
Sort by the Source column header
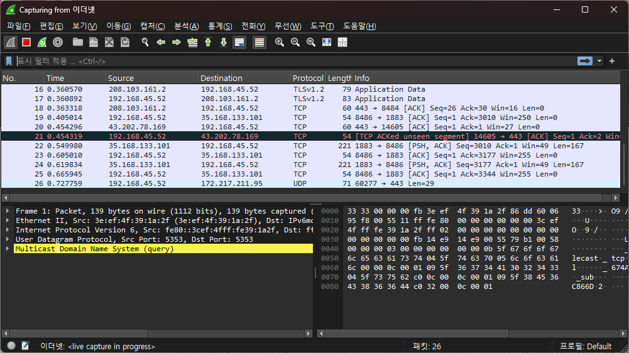point(152,79)
